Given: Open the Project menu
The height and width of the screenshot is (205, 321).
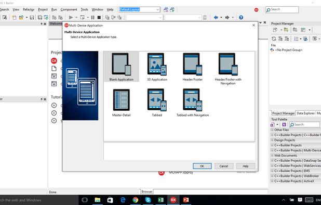Looking at the screenshot, I should tap(43, 9).
